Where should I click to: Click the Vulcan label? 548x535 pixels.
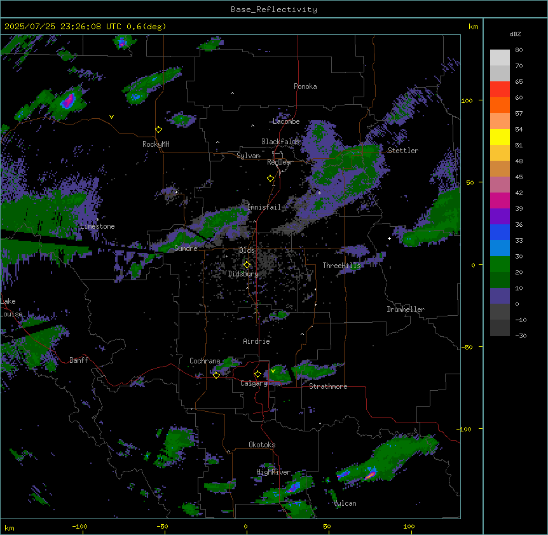(x=345, y=503)
